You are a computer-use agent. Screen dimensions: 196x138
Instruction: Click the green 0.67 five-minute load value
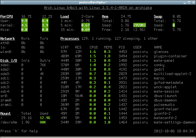[86, 25]
